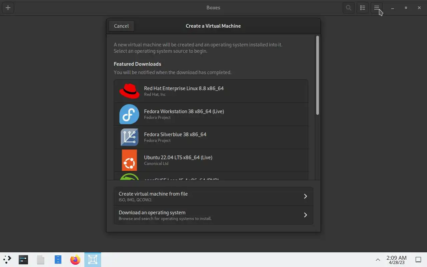Open Create virtual machine from file

pyautogui.click(x=213, y=196)
